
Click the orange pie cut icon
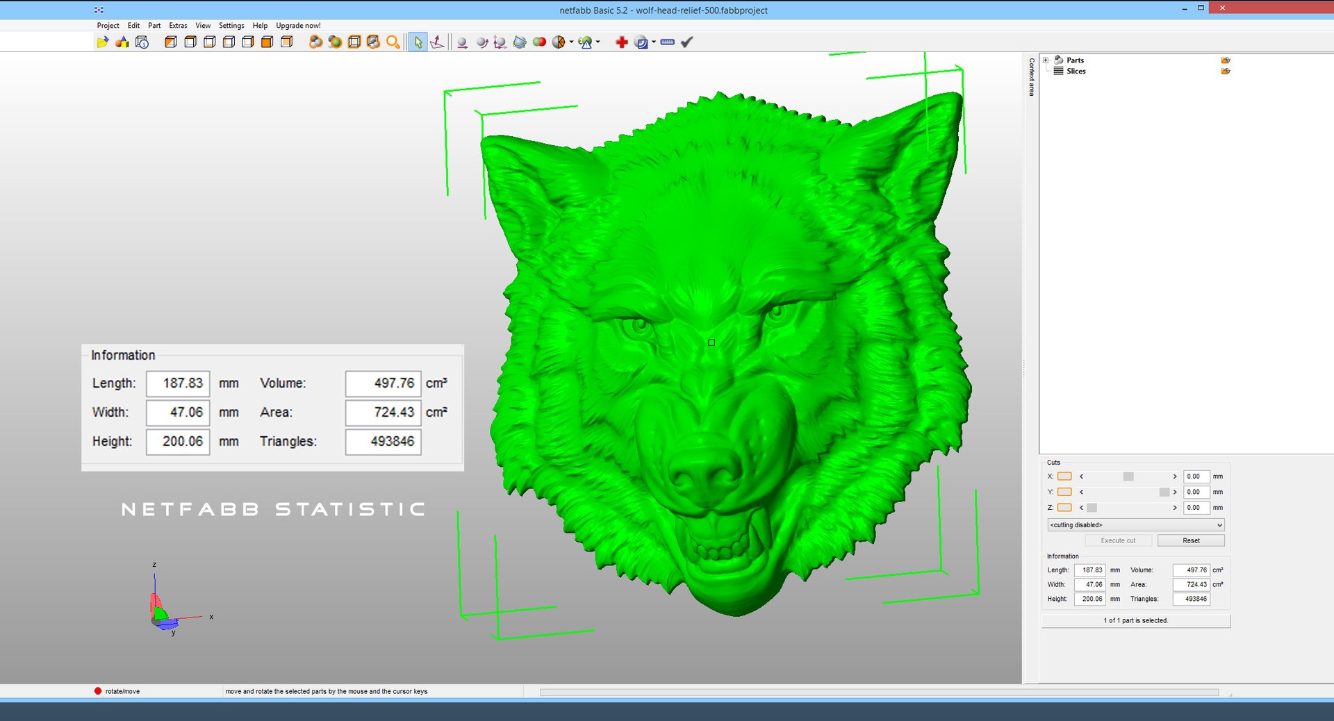(x=559, y=42)
